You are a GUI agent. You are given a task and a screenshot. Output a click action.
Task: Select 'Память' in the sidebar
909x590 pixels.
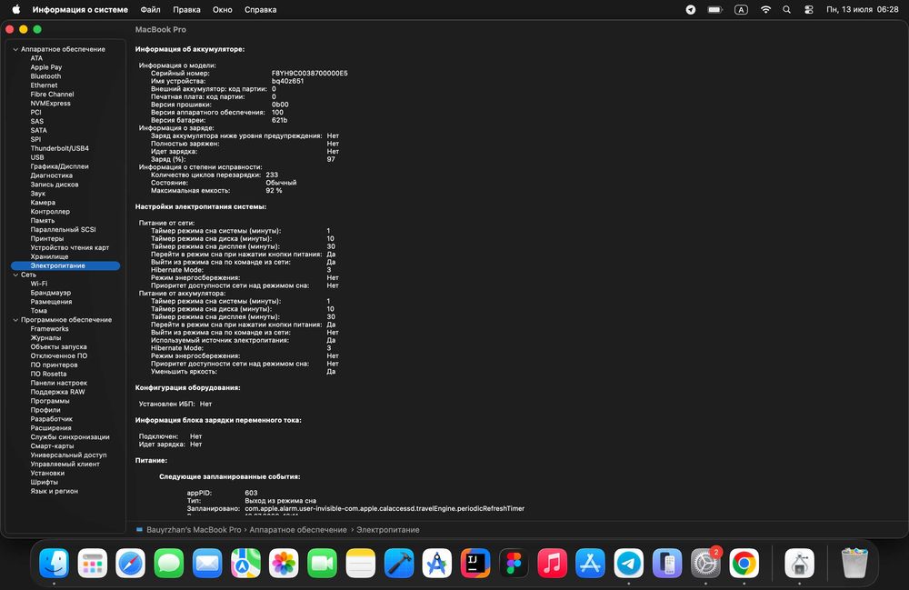[x=43, y=220]
